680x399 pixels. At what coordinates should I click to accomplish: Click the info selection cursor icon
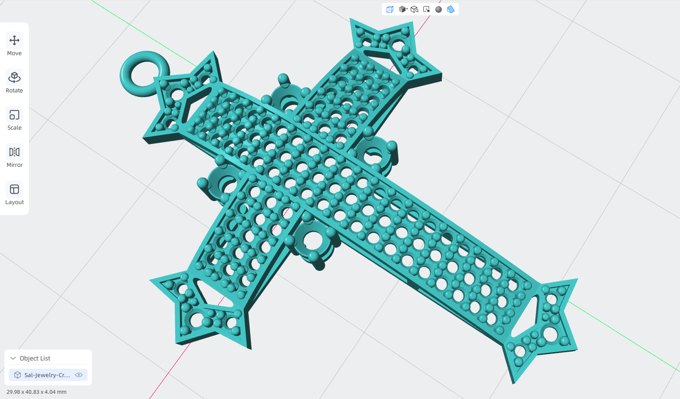coord(426,9)
